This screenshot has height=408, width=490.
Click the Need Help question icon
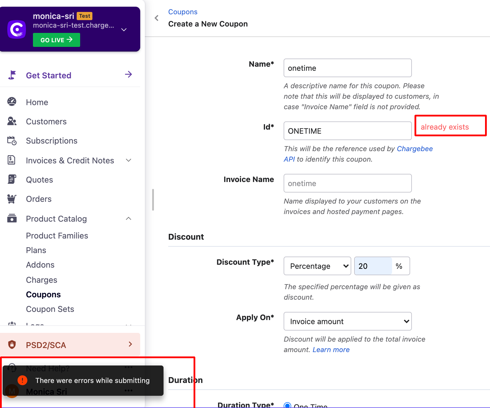(x=12, y=368)
